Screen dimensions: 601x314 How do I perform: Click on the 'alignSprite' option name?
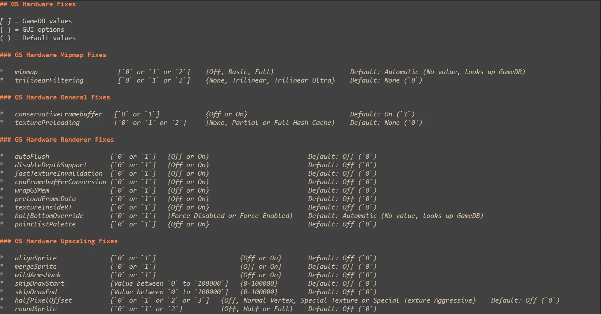tap(36, 258)
